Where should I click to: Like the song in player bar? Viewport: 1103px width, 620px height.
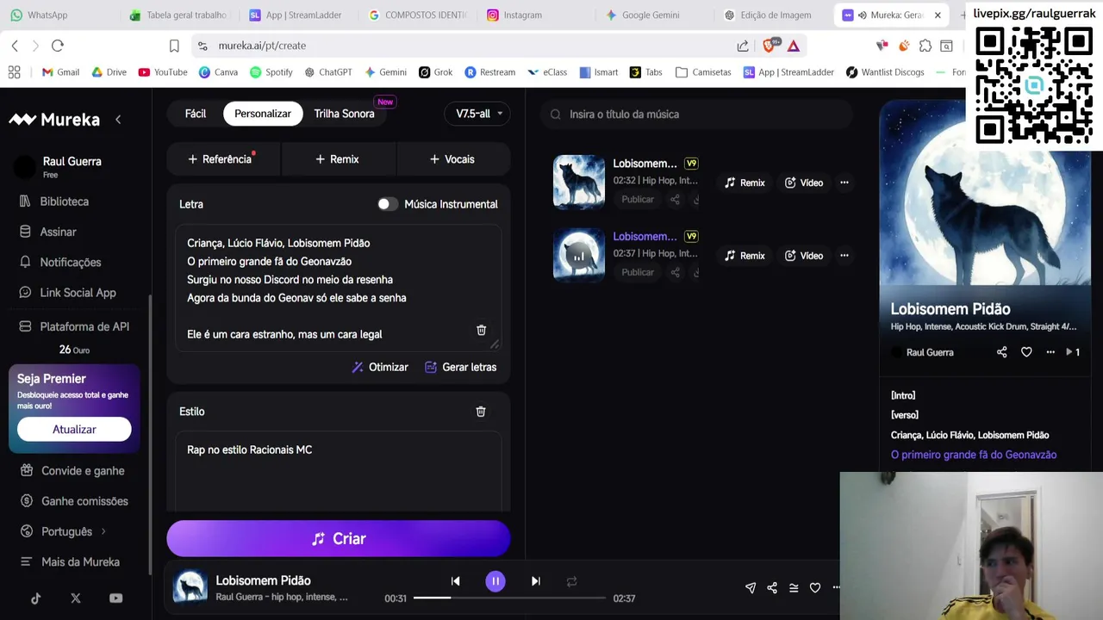point(815,588)
